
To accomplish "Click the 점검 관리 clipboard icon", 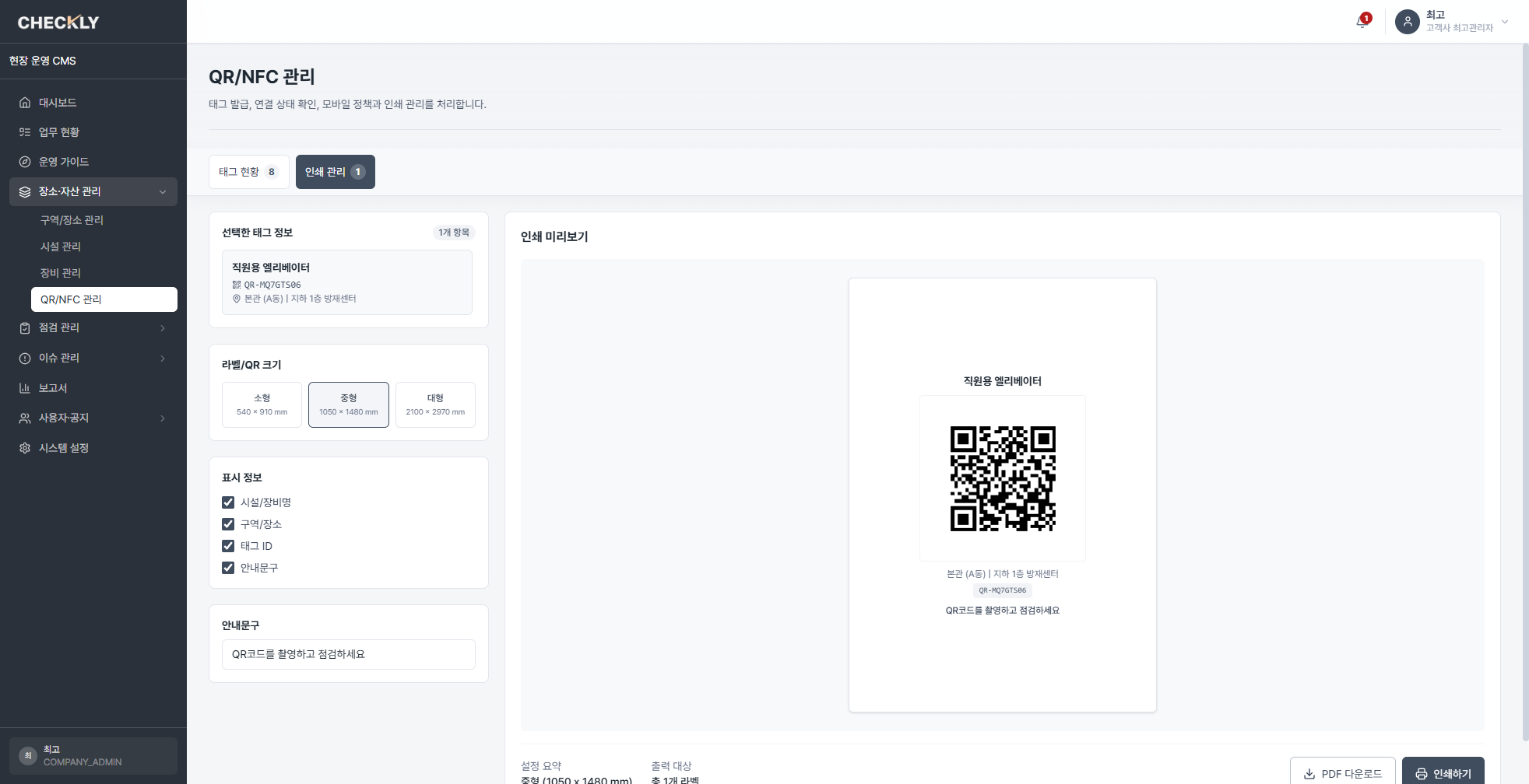I will 25,328.
